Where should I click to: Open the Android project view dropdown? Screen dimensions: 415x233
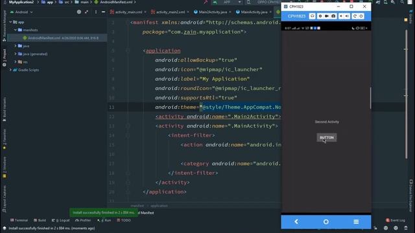click(21, 12)
